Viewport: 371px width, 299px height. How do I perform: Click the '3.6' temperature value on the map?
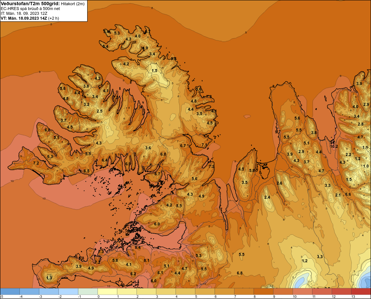click(x=148, y=148)
